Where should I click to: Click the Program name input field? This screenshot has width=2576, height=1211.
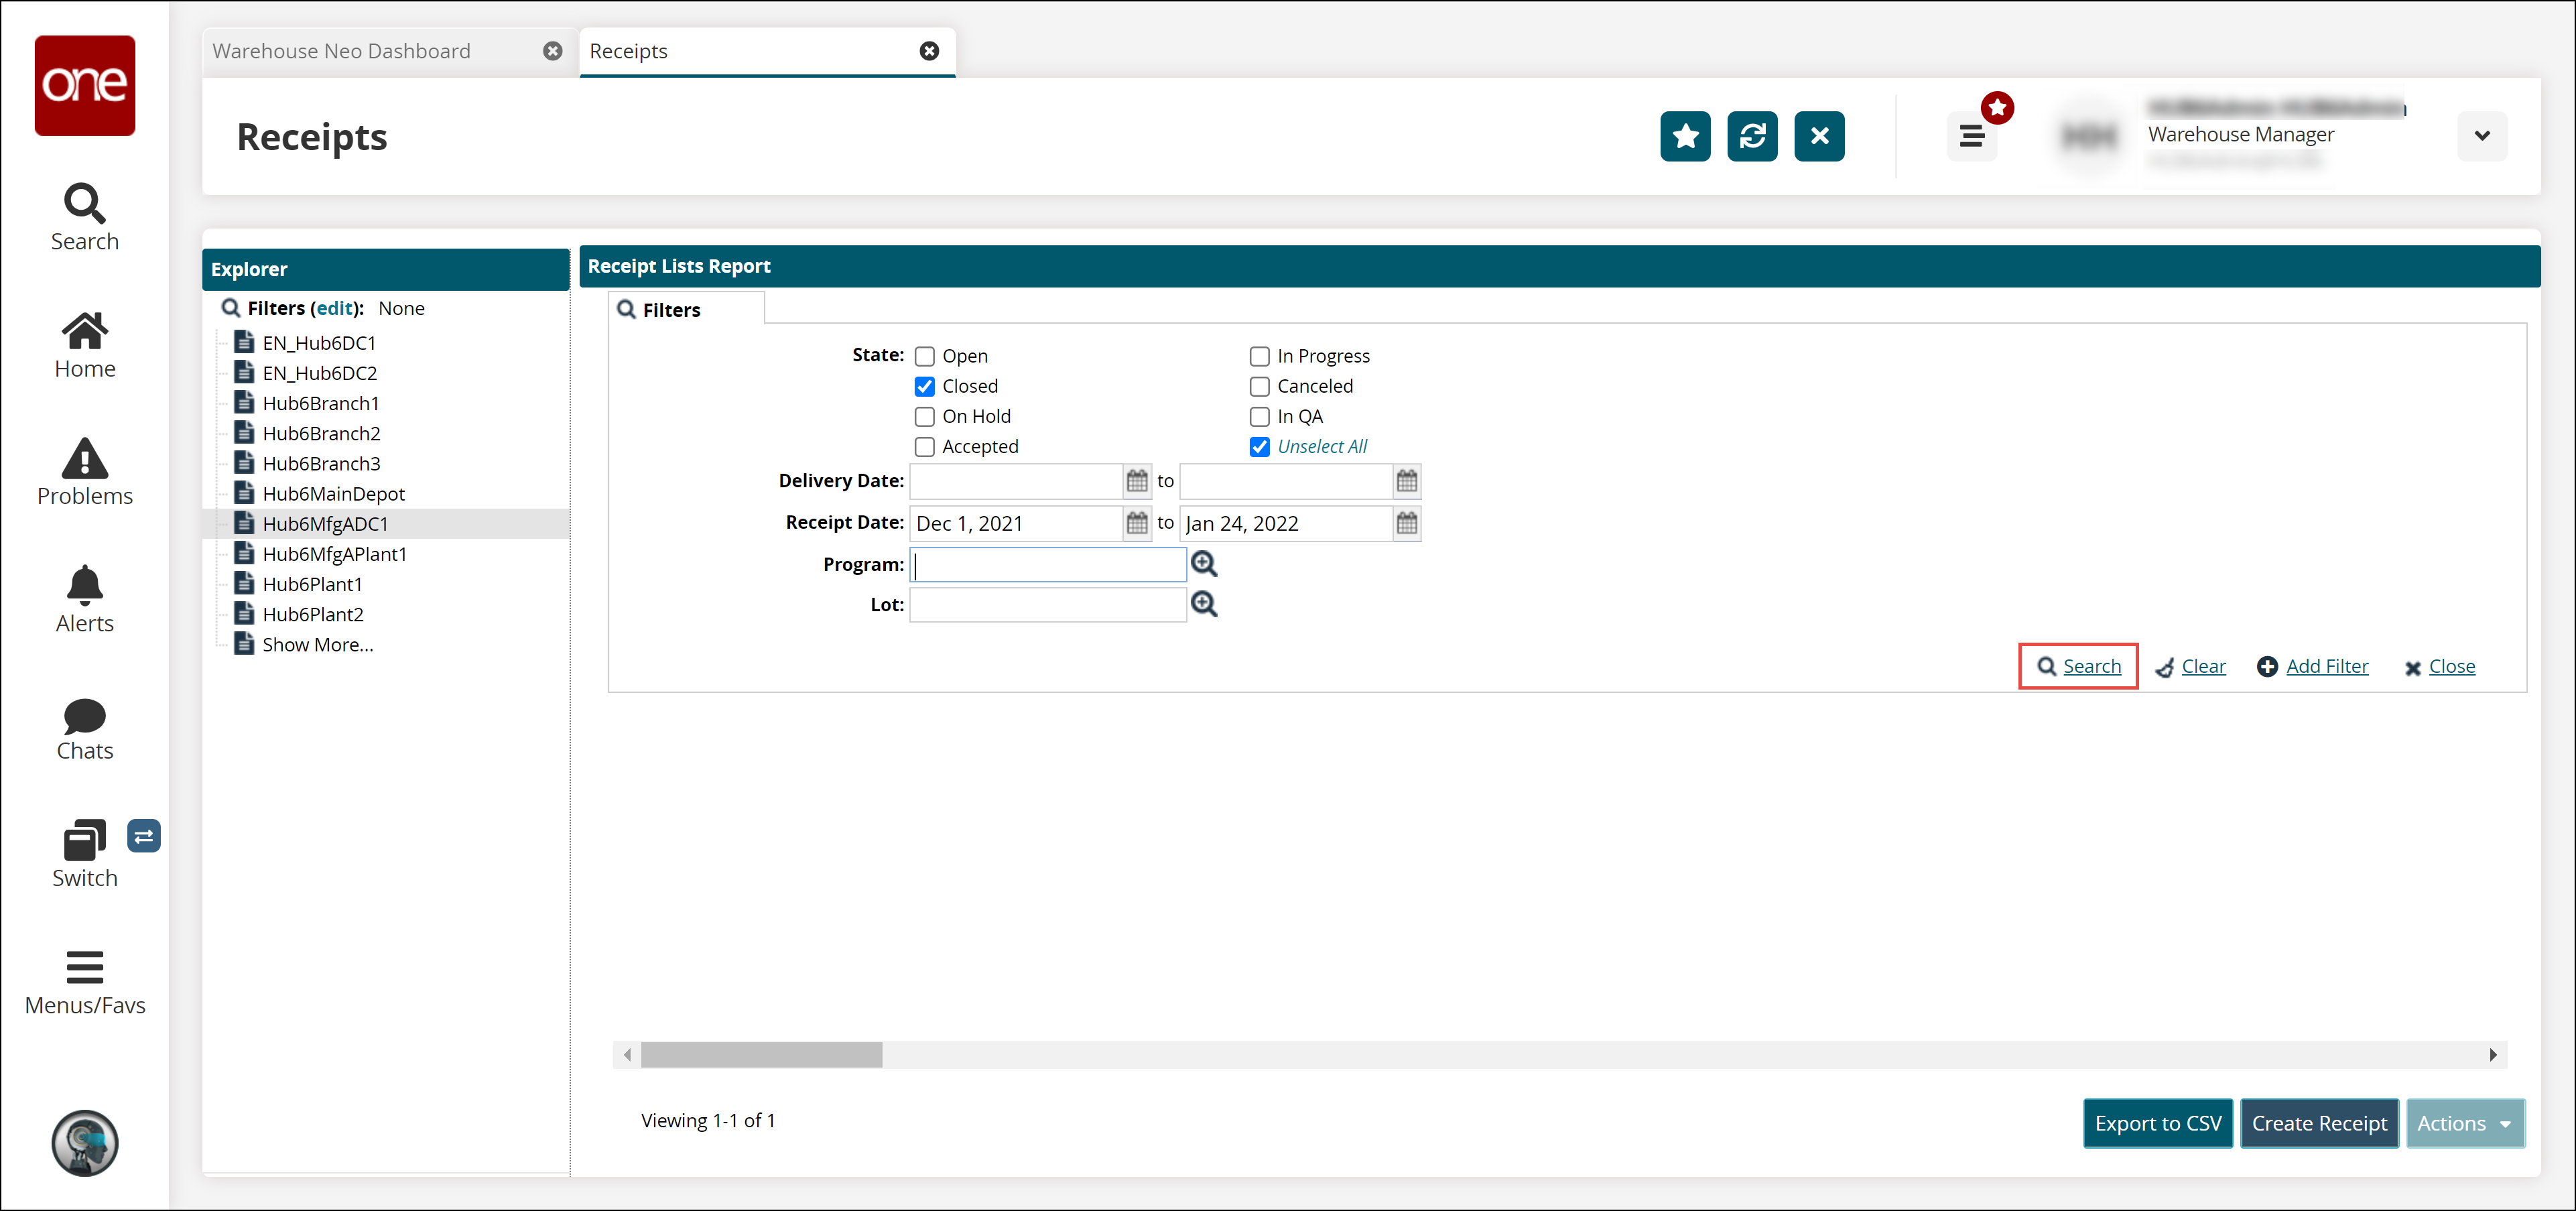point(1048,564)
